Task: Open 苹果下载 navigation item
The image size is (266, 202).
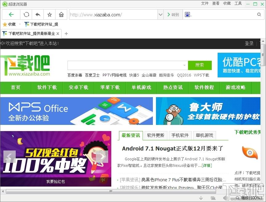Action: pos(110,87)
